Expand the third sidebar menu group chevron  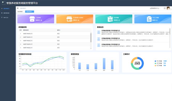coord(14,17)
